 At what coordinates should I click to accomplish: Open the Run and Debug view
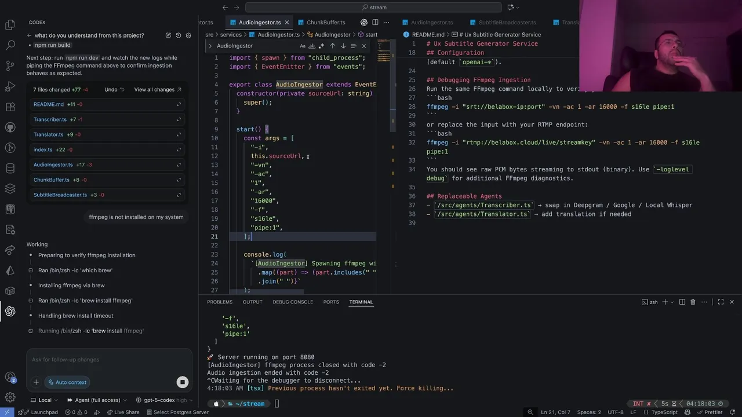click(x=10, y=86)
